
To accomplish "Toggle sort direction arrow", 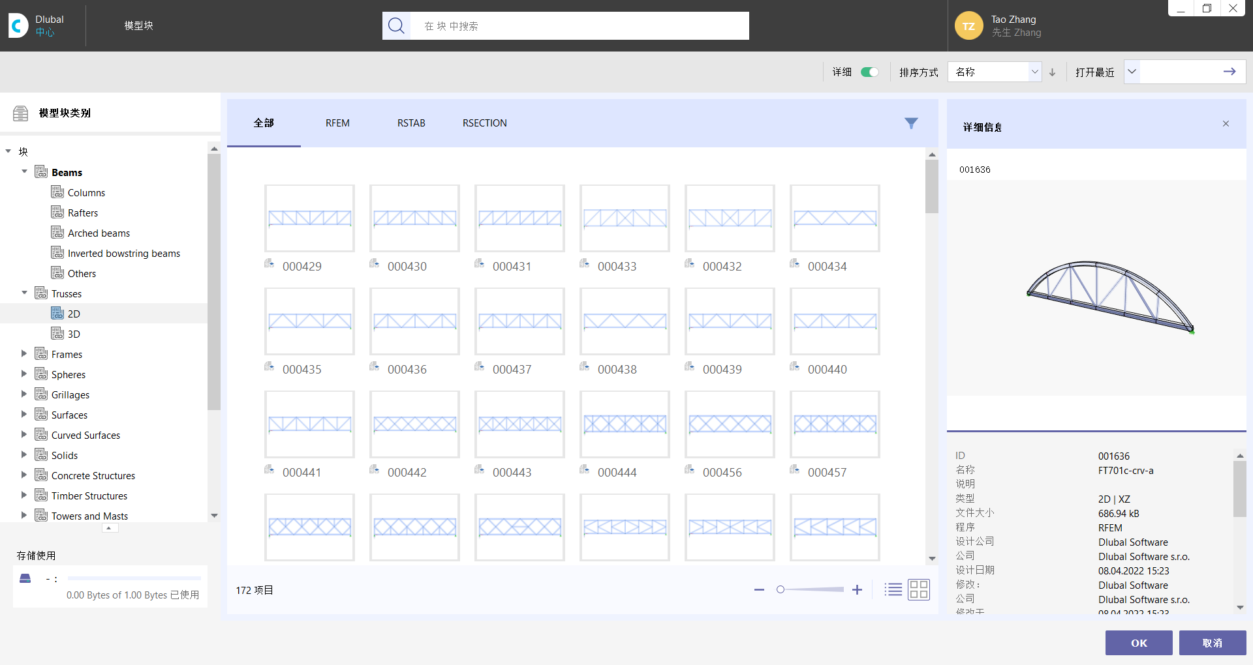I will point(1053,72).
